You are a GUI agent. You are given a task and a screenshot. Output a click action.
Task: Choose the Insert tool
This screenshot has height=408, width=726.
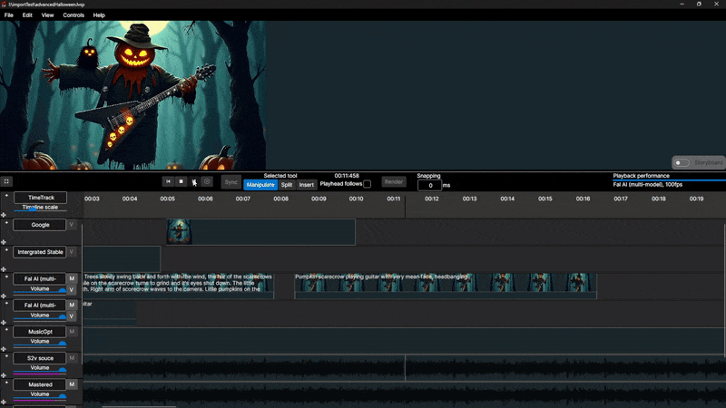tap(307, 185)
